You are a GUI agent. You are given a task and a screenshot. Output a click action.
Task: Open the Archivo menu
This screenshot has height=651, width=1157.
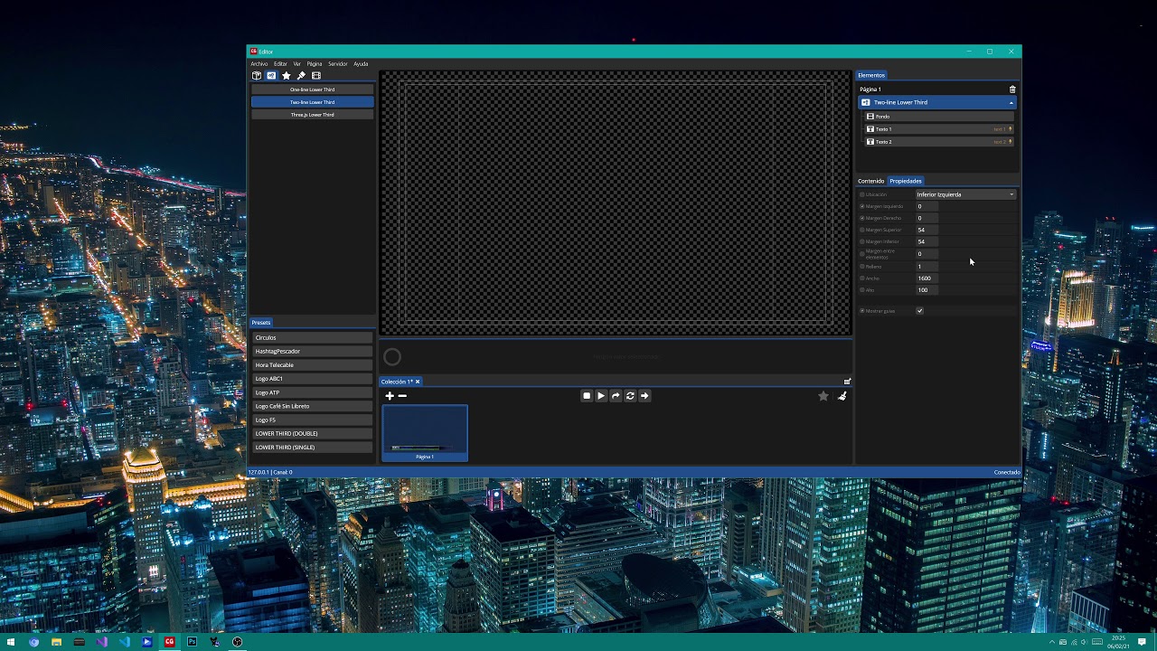pyautogui.click(x=259, y=64)
